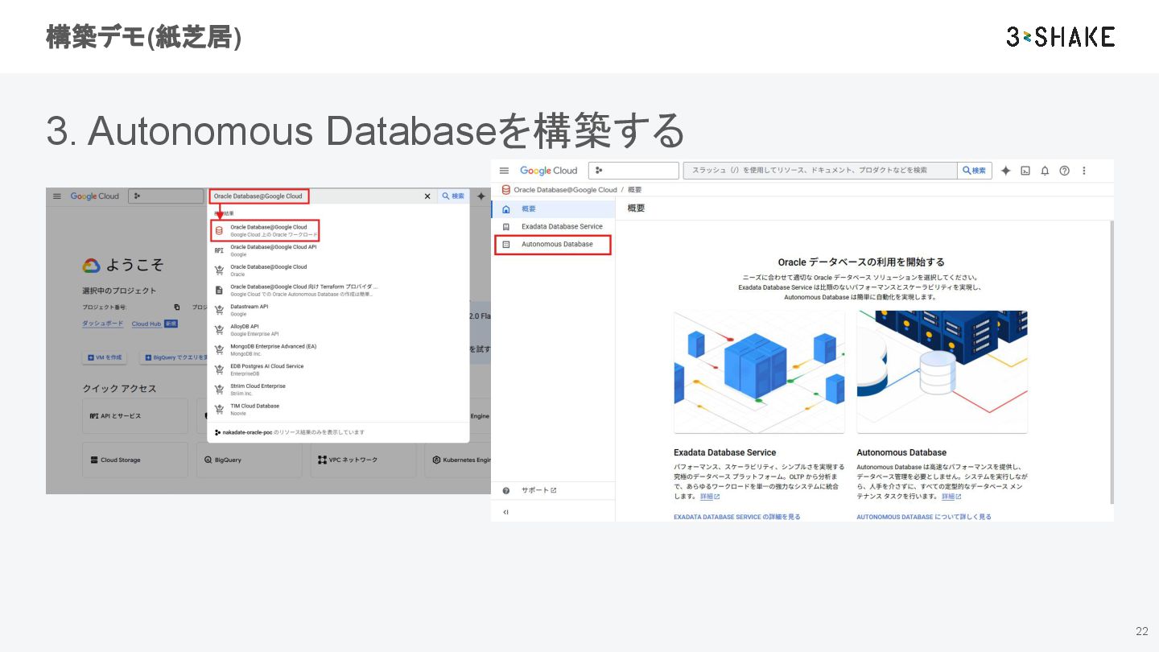Click the red Oracle database icon in results
This screenshot has height=652, width=1159.
(219, 231)
